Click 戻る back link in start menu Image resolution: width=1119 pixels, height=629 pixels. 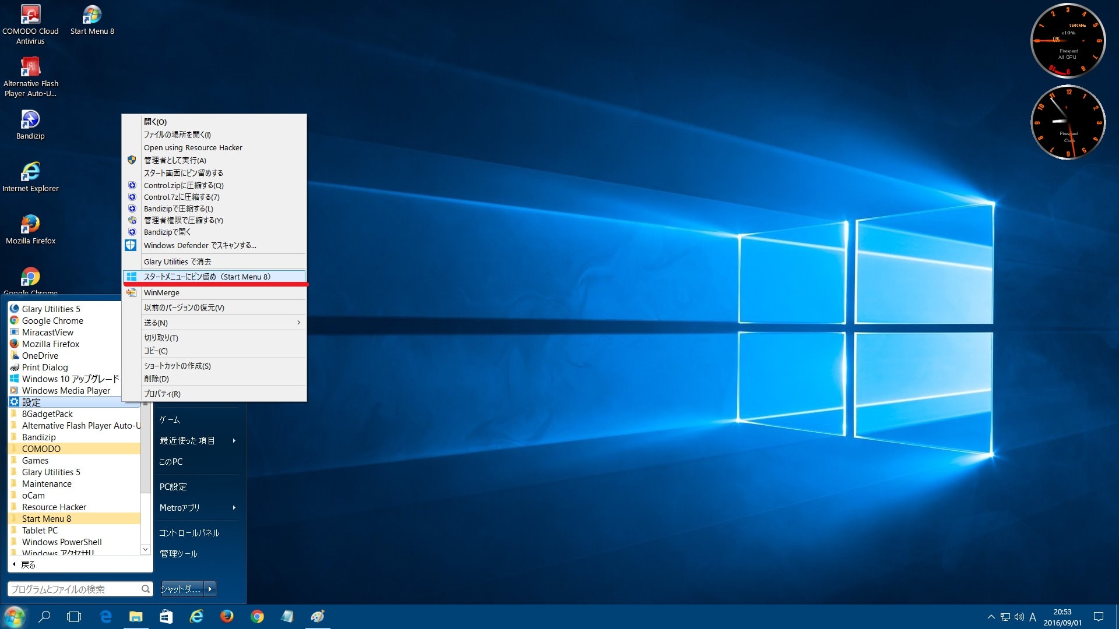coord(24,564)
